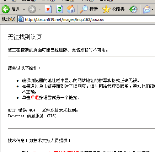Viewport: 155px width, 152px height.
Task: Go to the Home page icon
Action: coord(71,9)
